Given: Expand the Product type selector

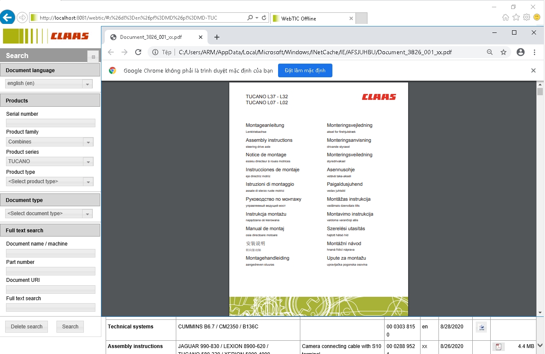Looking at the screenshot, I should pos(89,181).
